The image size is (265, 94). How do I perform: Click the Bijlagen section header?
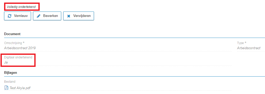[11, 73]
